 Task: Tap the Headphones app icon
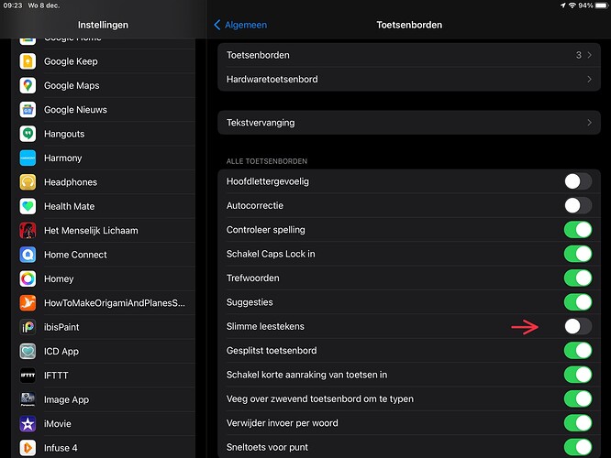tap(28, 182)
